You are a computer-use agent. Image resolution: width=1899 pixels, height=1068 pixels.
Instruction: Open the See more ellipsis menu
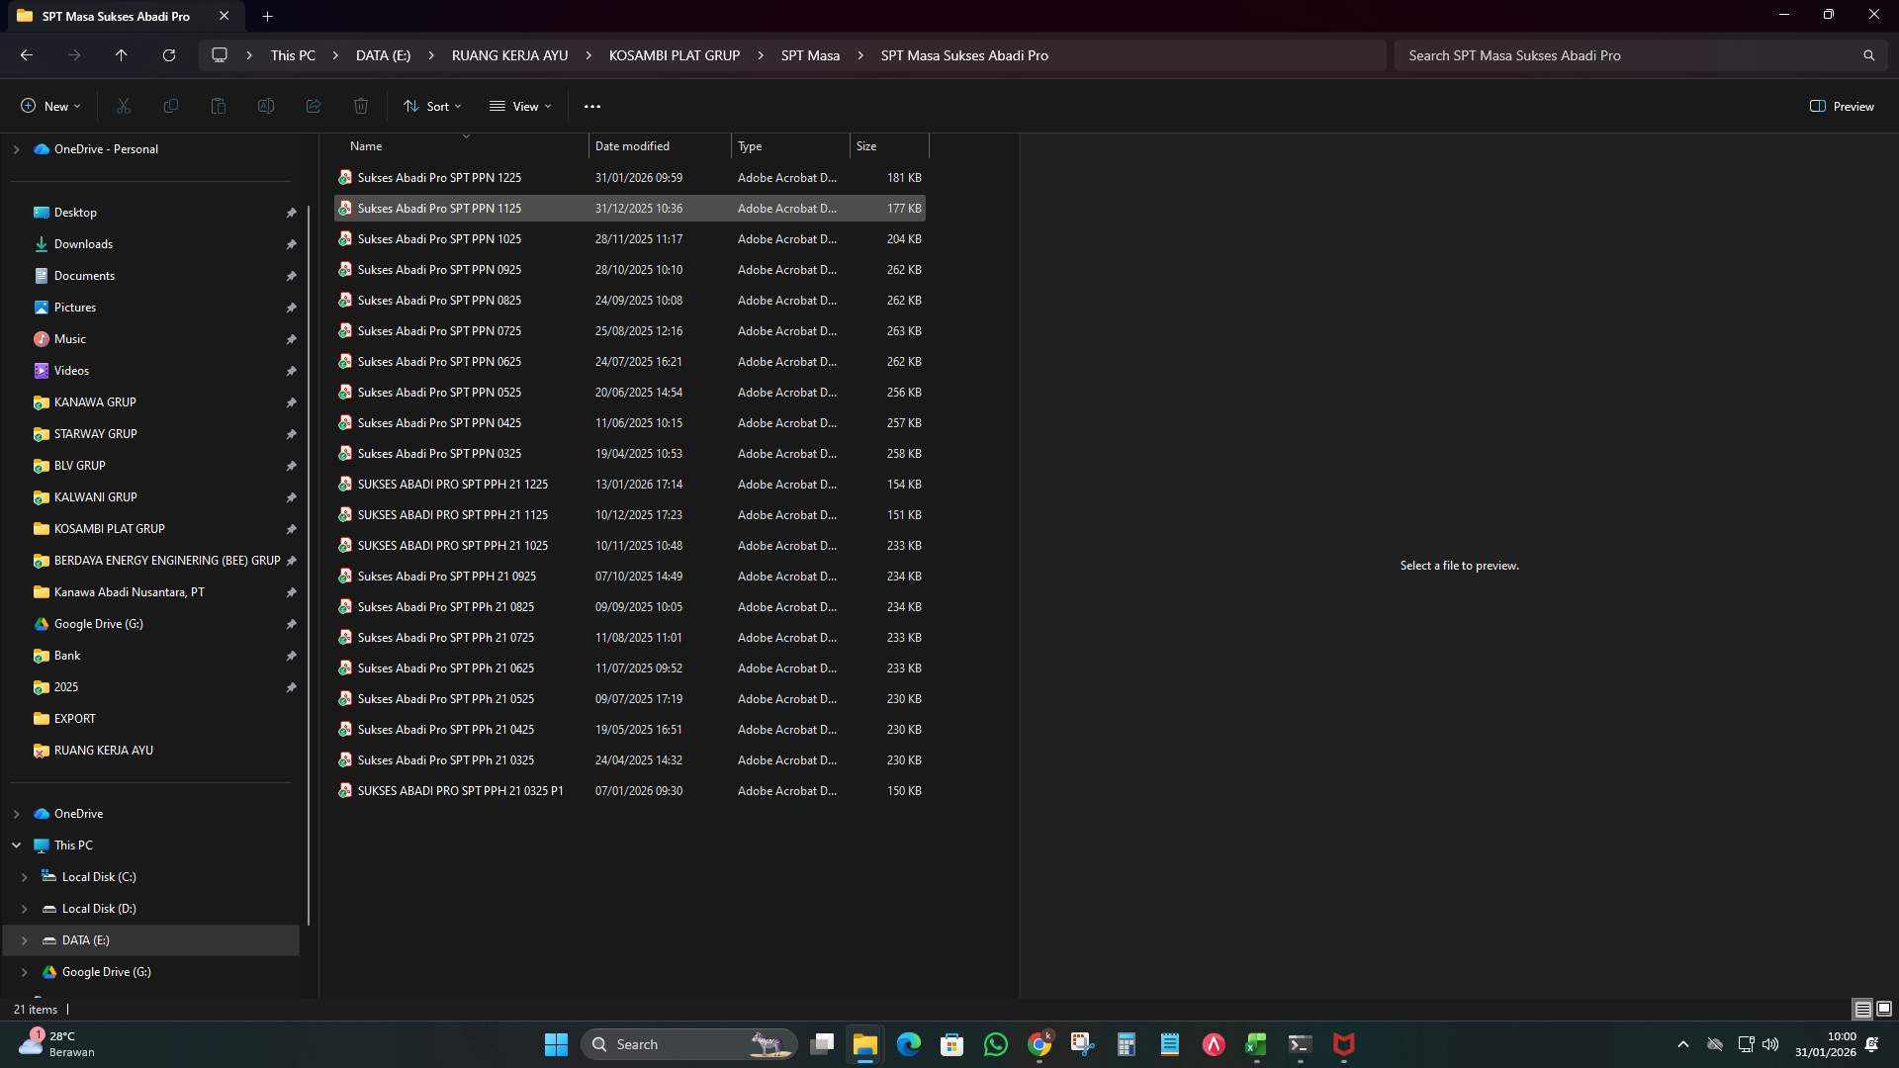pos(591,106)
